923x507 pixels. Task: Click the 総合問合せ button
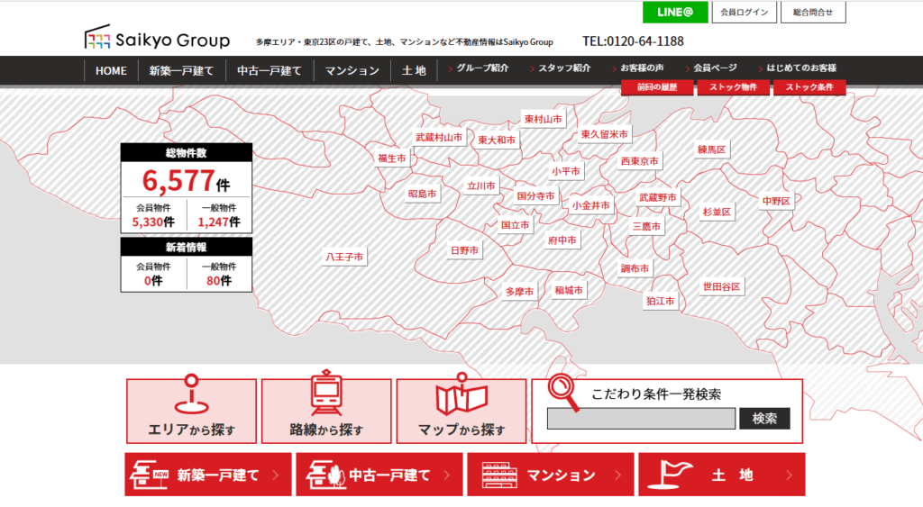(x=813, y=12)
